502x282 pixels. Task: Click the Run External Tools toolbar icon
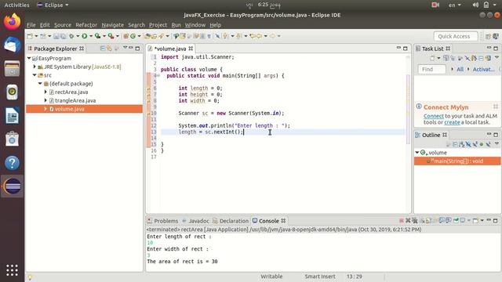coord(111,36)
